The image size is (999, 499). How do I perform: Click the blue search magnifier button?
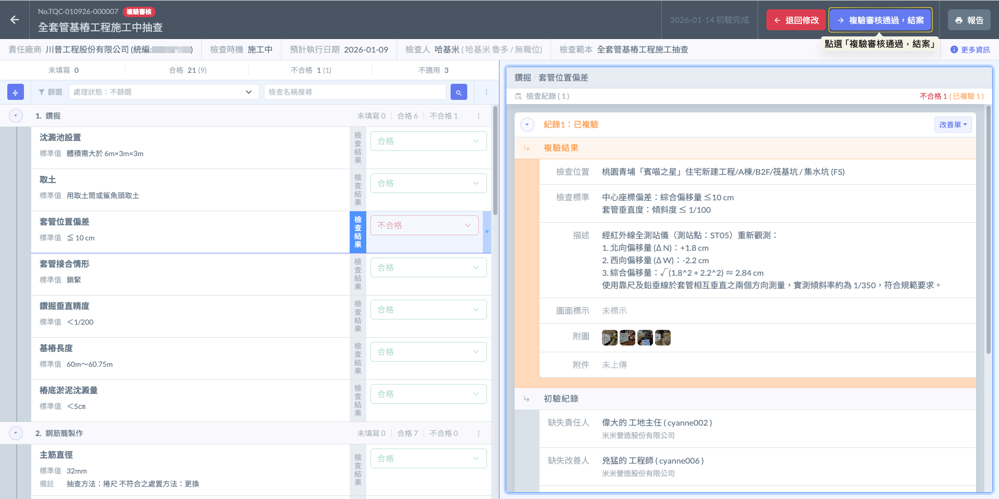tap(458, 92)
